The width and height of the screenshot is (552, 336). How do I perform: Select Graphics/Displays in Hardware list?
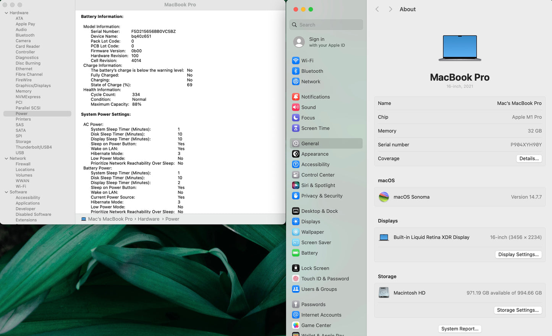(x=33, y=86)
